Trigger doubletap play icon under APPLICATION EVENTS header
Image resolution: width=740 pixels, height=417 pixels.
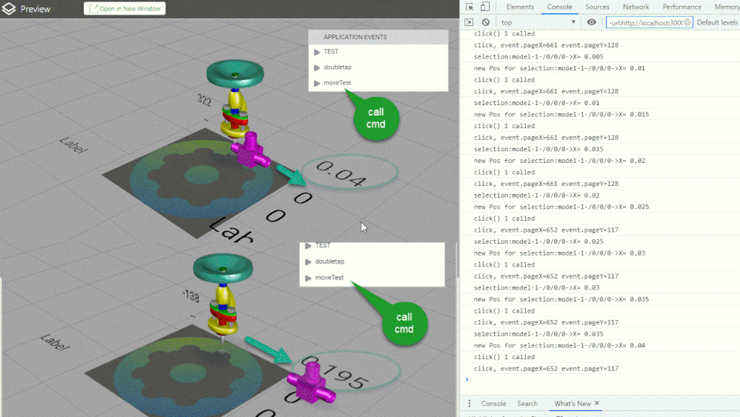point(317,67)
